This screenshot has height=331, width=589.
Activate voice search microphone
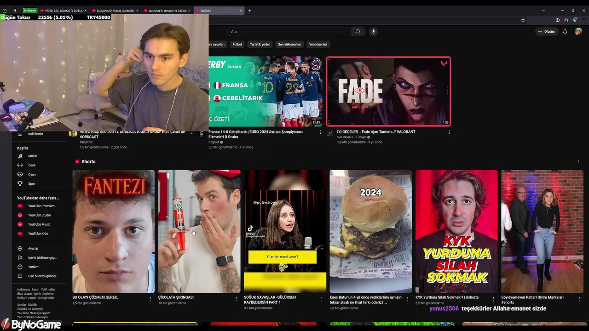(374, 32)
